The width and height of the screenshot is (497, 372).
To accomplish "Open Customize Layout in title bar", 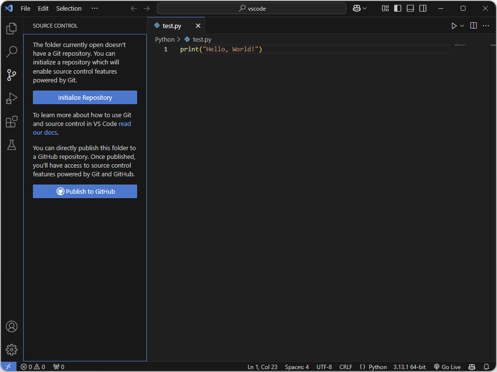I will tap(385, 9).
